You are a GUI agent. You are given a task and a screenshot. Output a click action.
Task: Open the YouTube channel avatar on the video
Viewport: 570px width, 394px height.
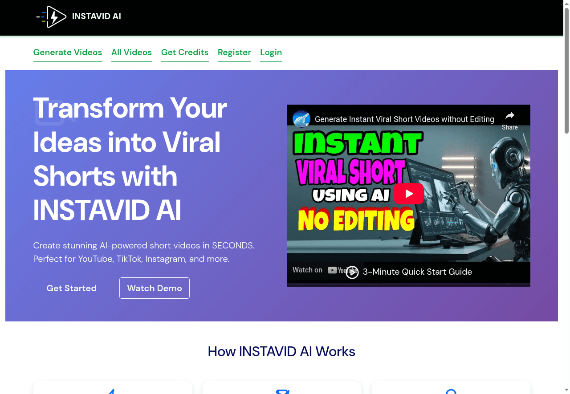click(x=301, y=119)
